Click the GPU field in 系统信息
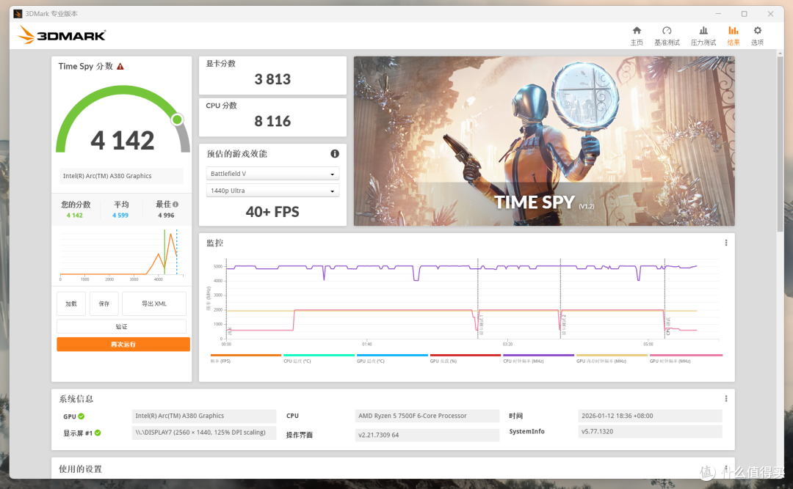The height and width of the screenshot is (489, 793). tap(204, 416)
